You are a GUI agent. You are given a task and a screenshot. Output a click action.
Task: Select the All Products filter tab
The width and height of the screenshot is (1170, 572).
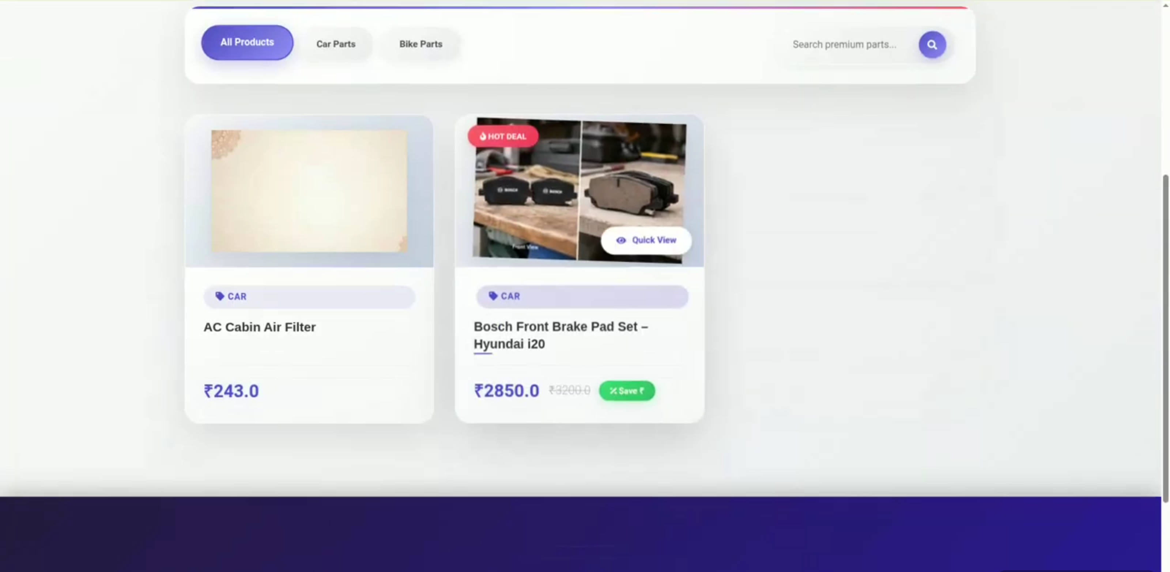(x=247, y=42)
